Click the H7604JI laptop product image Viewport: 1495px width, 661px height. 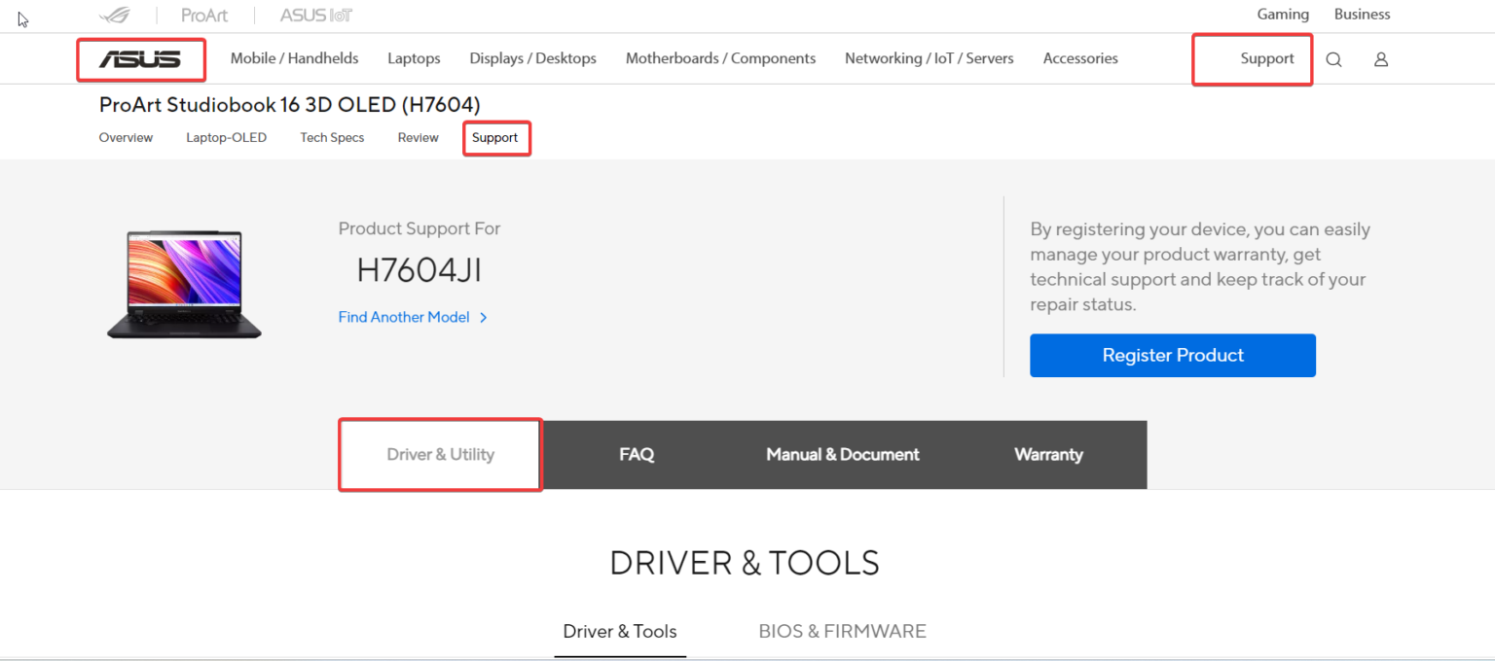[185, 283]
